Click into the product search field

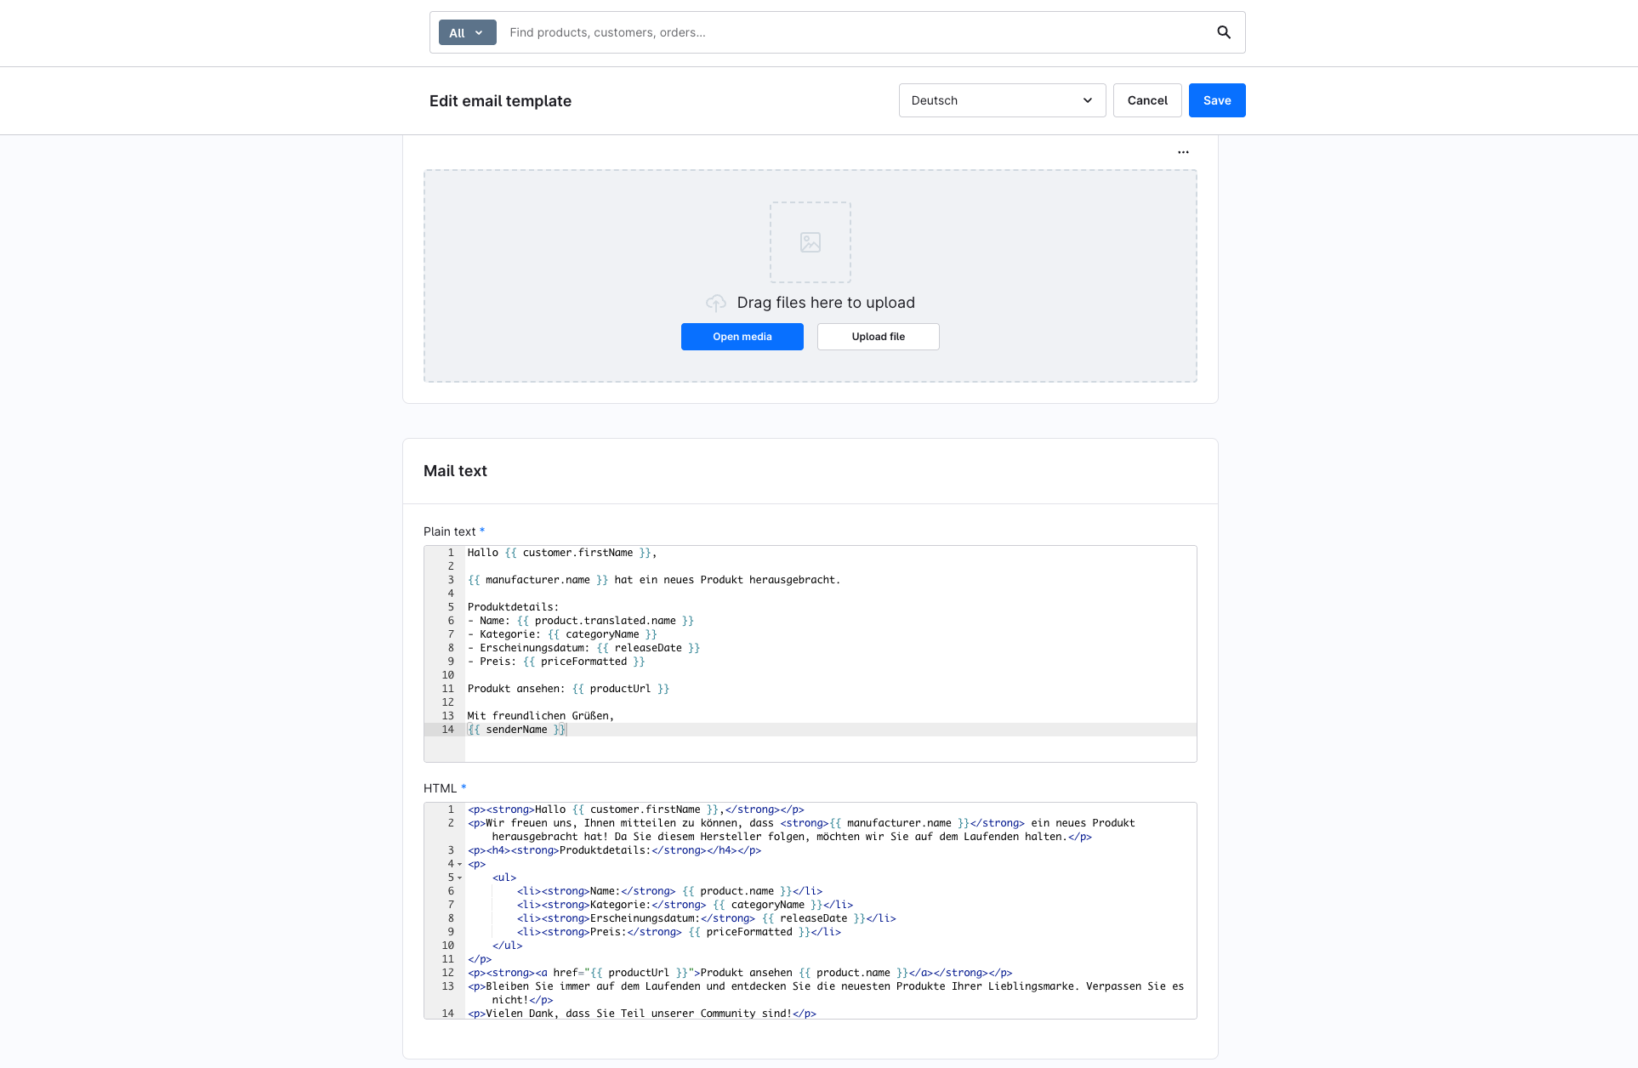pos(765,32)
